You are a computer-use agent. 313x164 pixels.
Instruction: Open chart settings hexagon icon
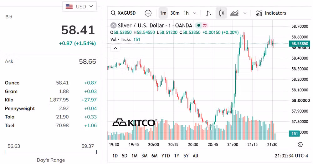300,145
